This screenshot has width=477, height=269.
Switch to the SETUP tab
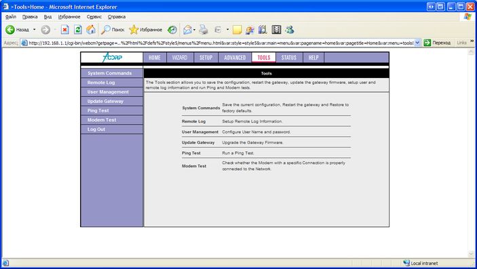pyautogui.click(x=206, y=58)
